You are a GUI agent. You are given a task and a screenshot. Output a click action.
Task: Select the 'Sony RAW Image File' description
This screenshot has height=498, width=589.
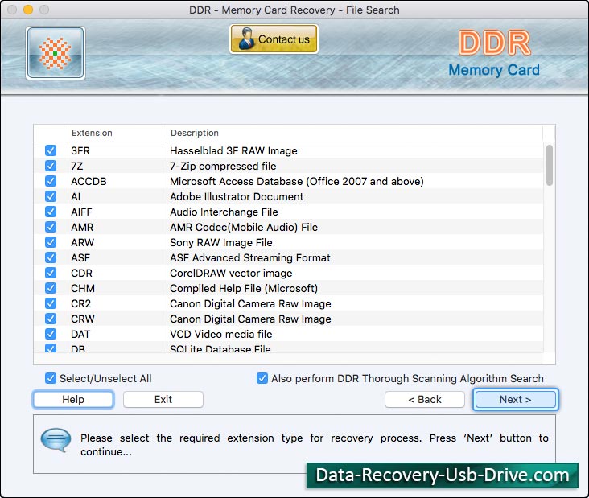(x=220, y=242)
